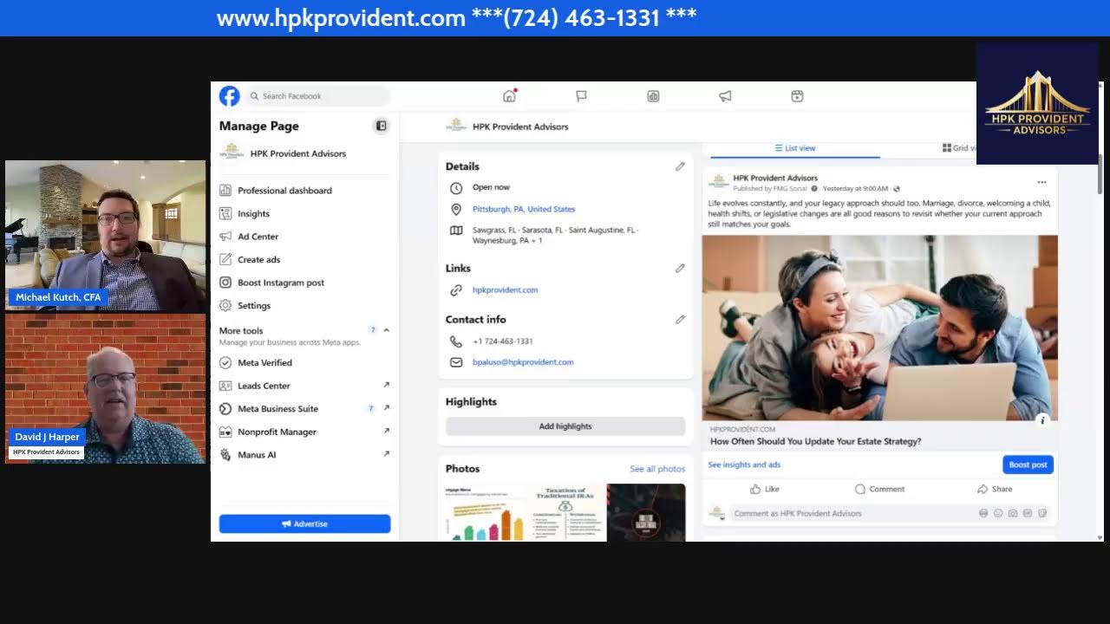Image resolution: width=1110 pixels, height=624 pixels.
Task: Edit Links section with pencil icon
Action: click(x=680, y=269)
